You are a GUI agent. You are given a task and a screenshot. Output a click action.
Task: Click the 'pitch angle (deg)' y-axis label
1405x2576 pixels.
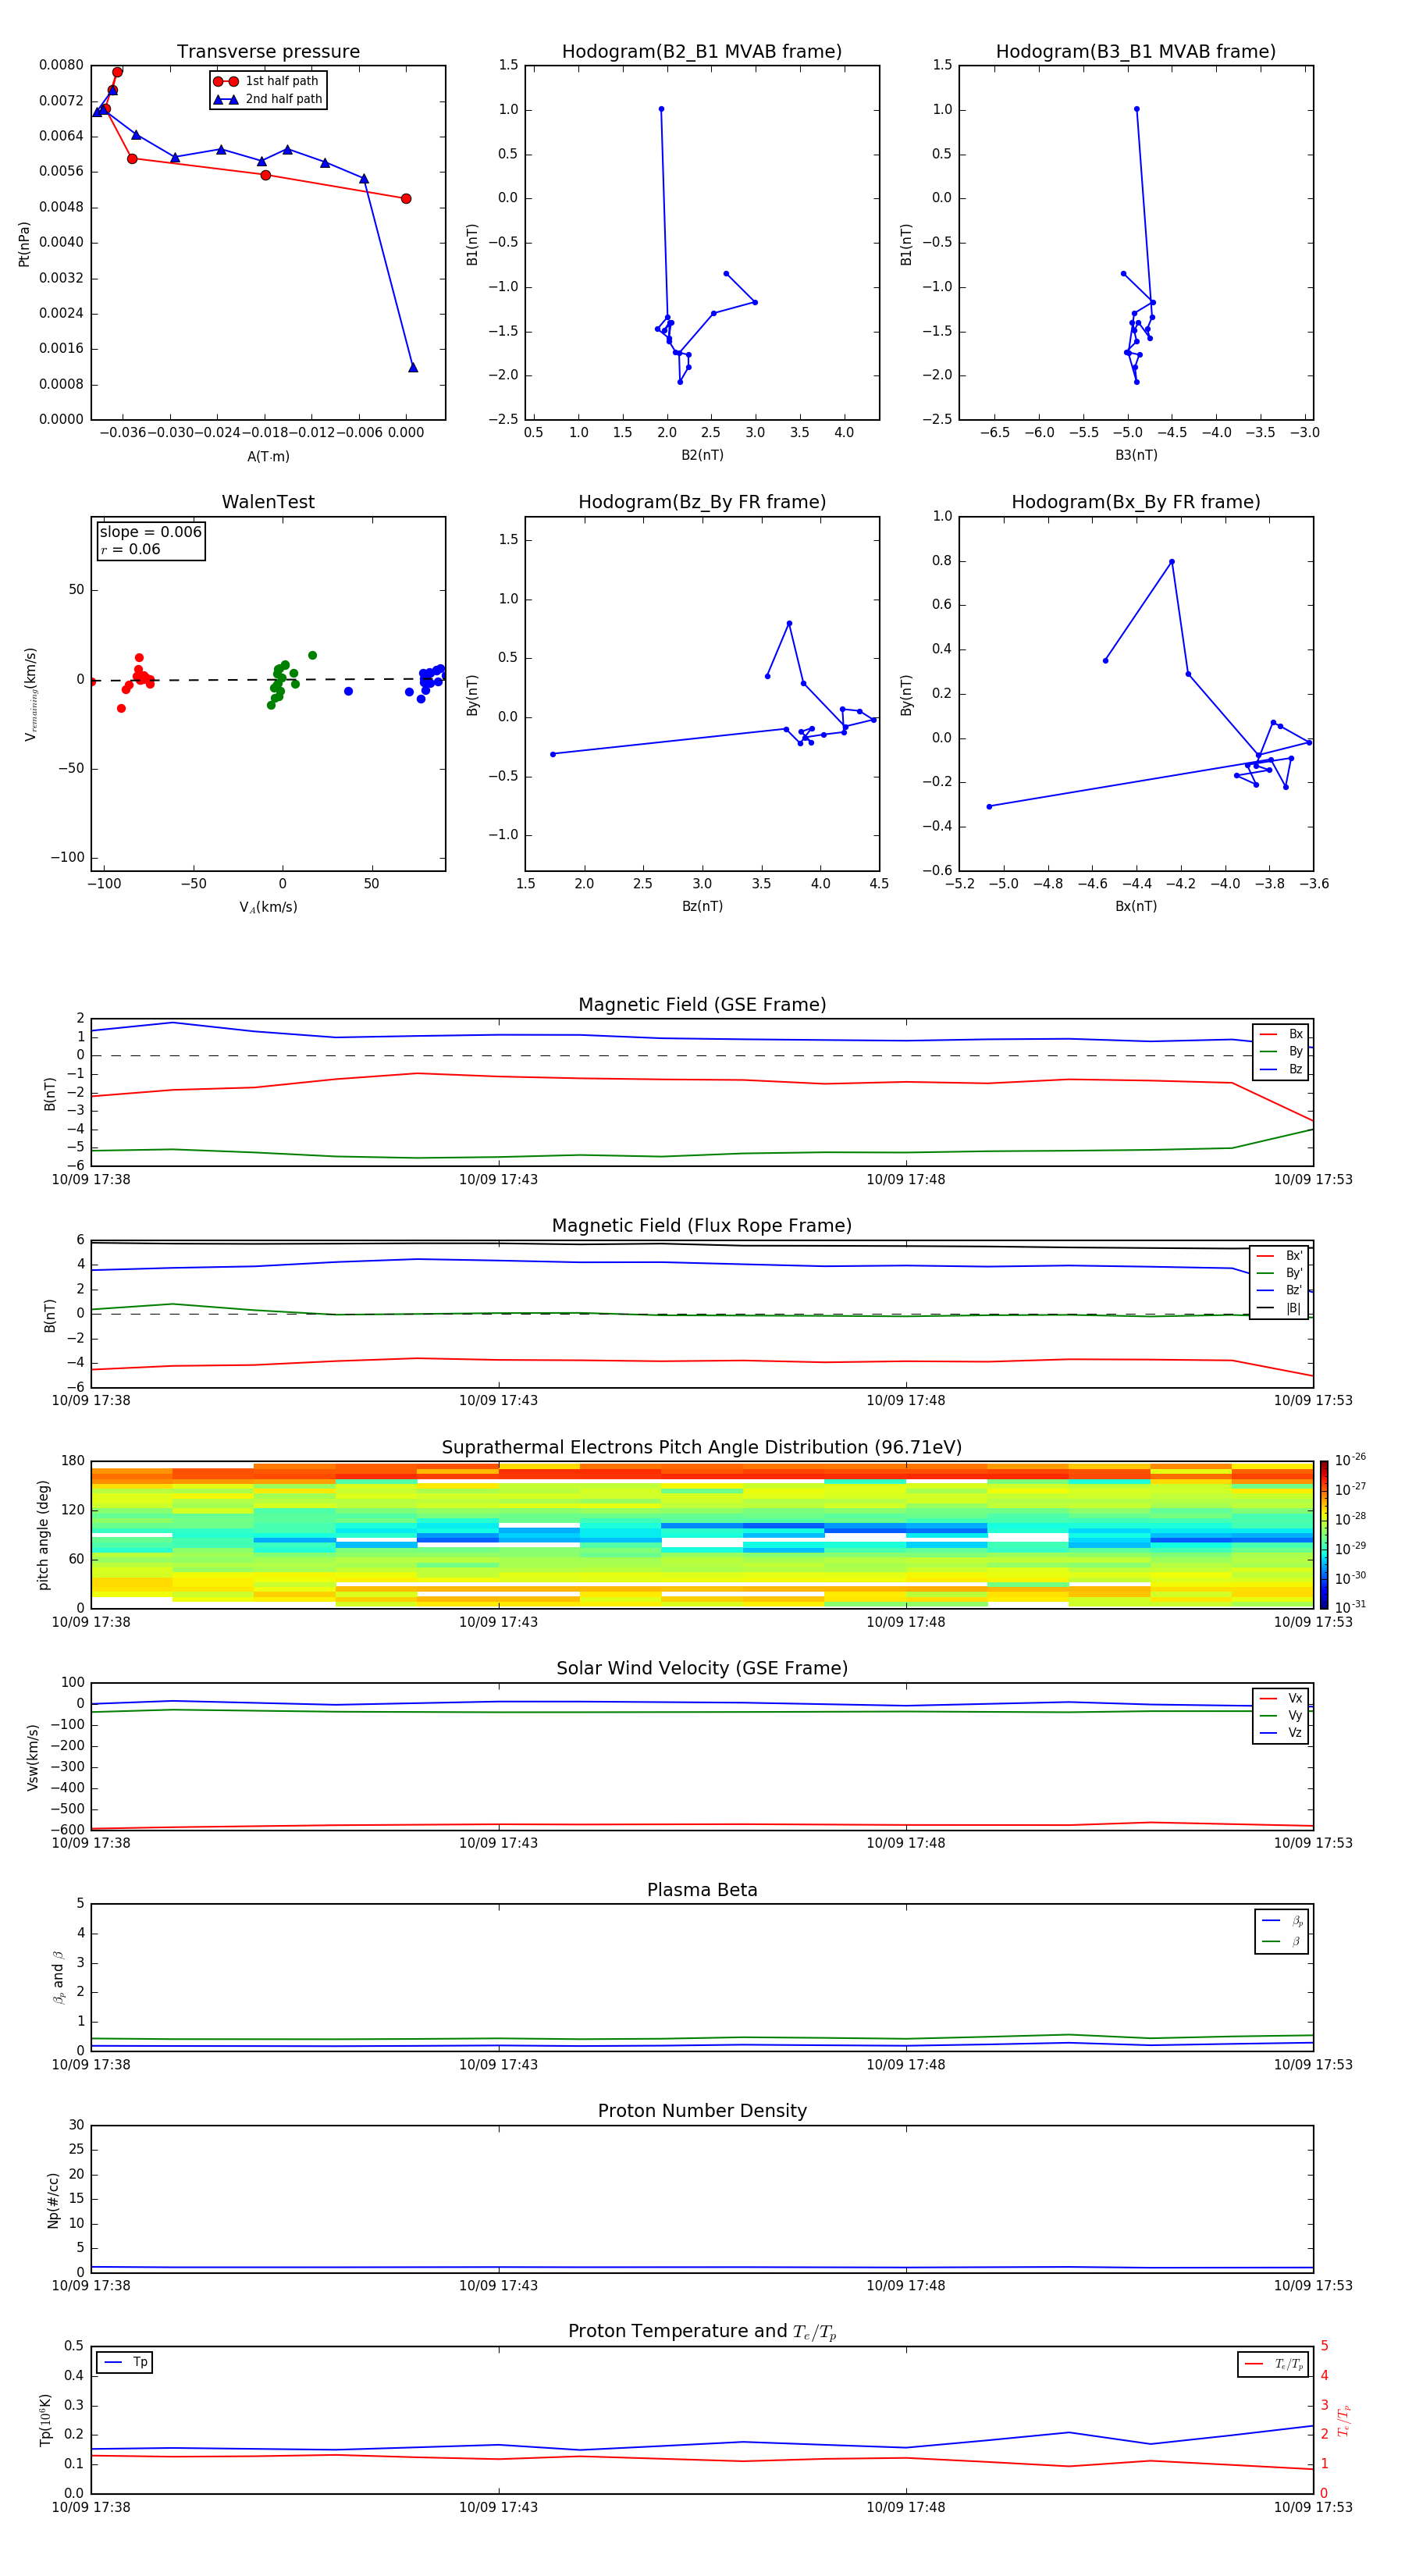pyautogui.click(x=43, y=1535)
